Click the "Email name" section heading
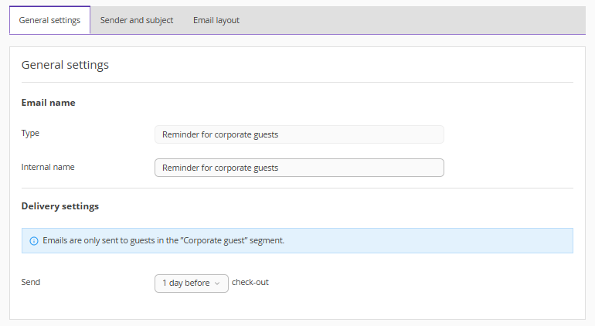The image size is (595, 326). 48,103
